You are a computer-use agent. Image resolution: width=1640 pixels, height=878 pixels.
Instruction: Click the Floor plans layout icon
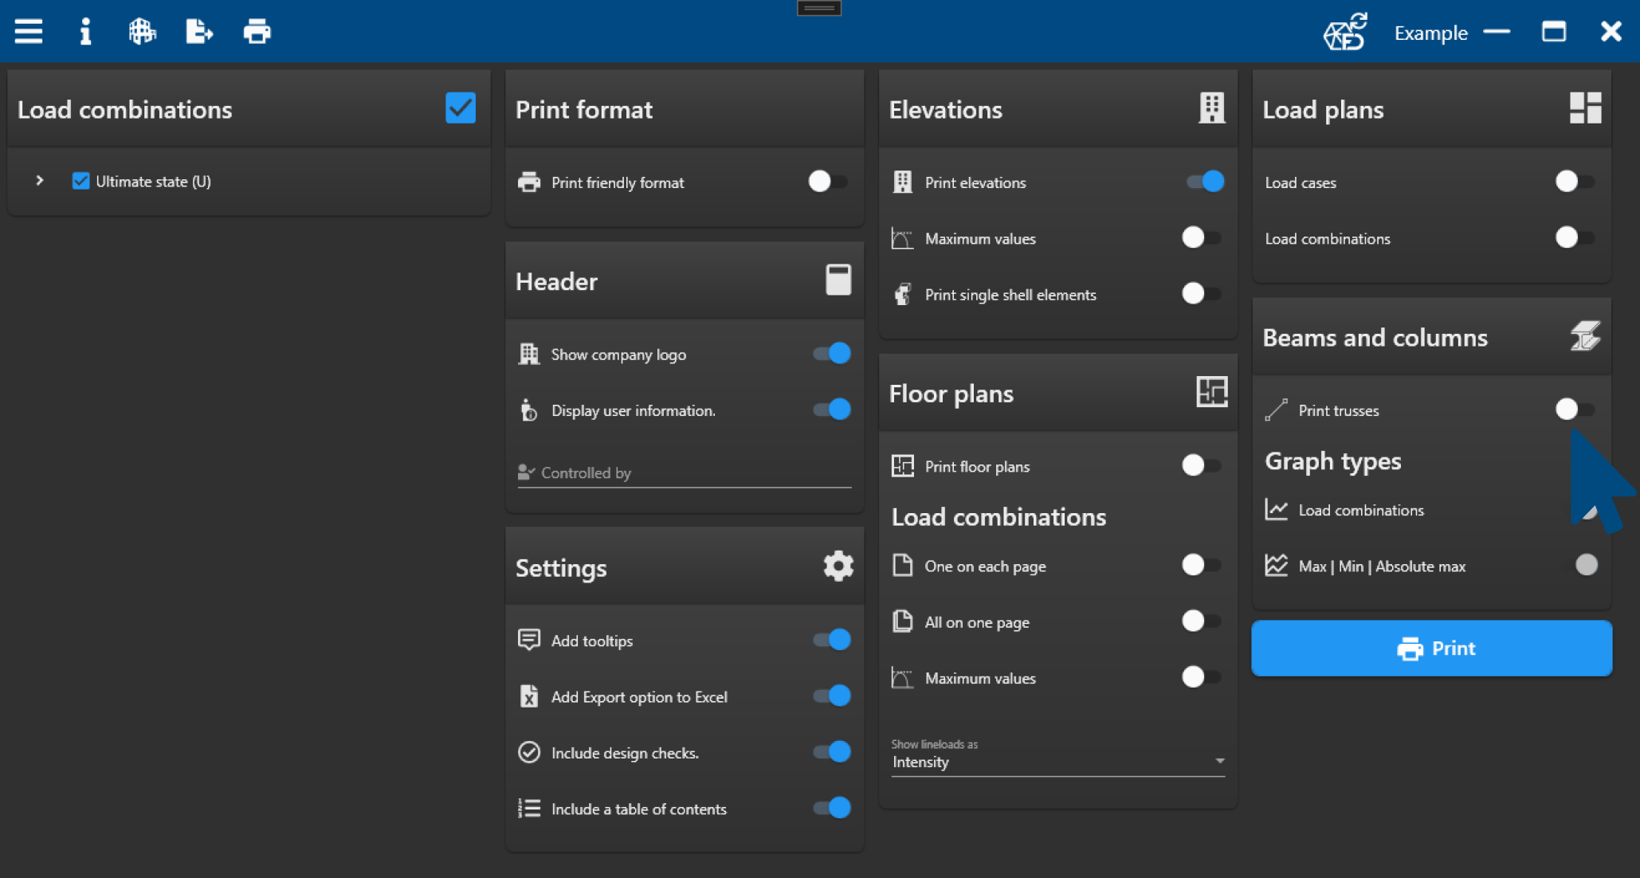coord(1211,392)
